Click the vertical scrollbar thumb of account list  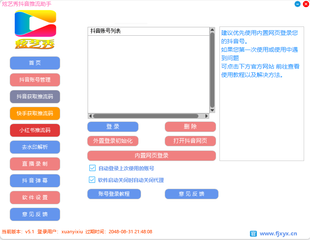[212, 70]
